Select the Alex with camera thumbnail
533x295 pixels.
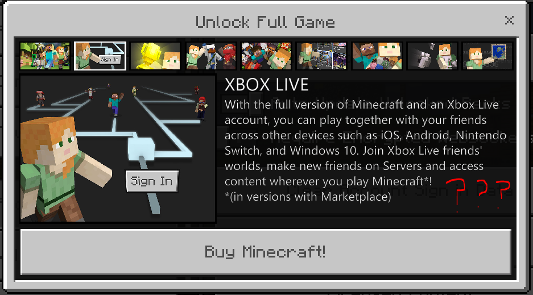pos(432,56)
